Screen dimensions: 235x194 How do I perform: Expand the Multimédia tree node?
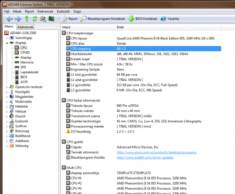click(x=7, y=102)
